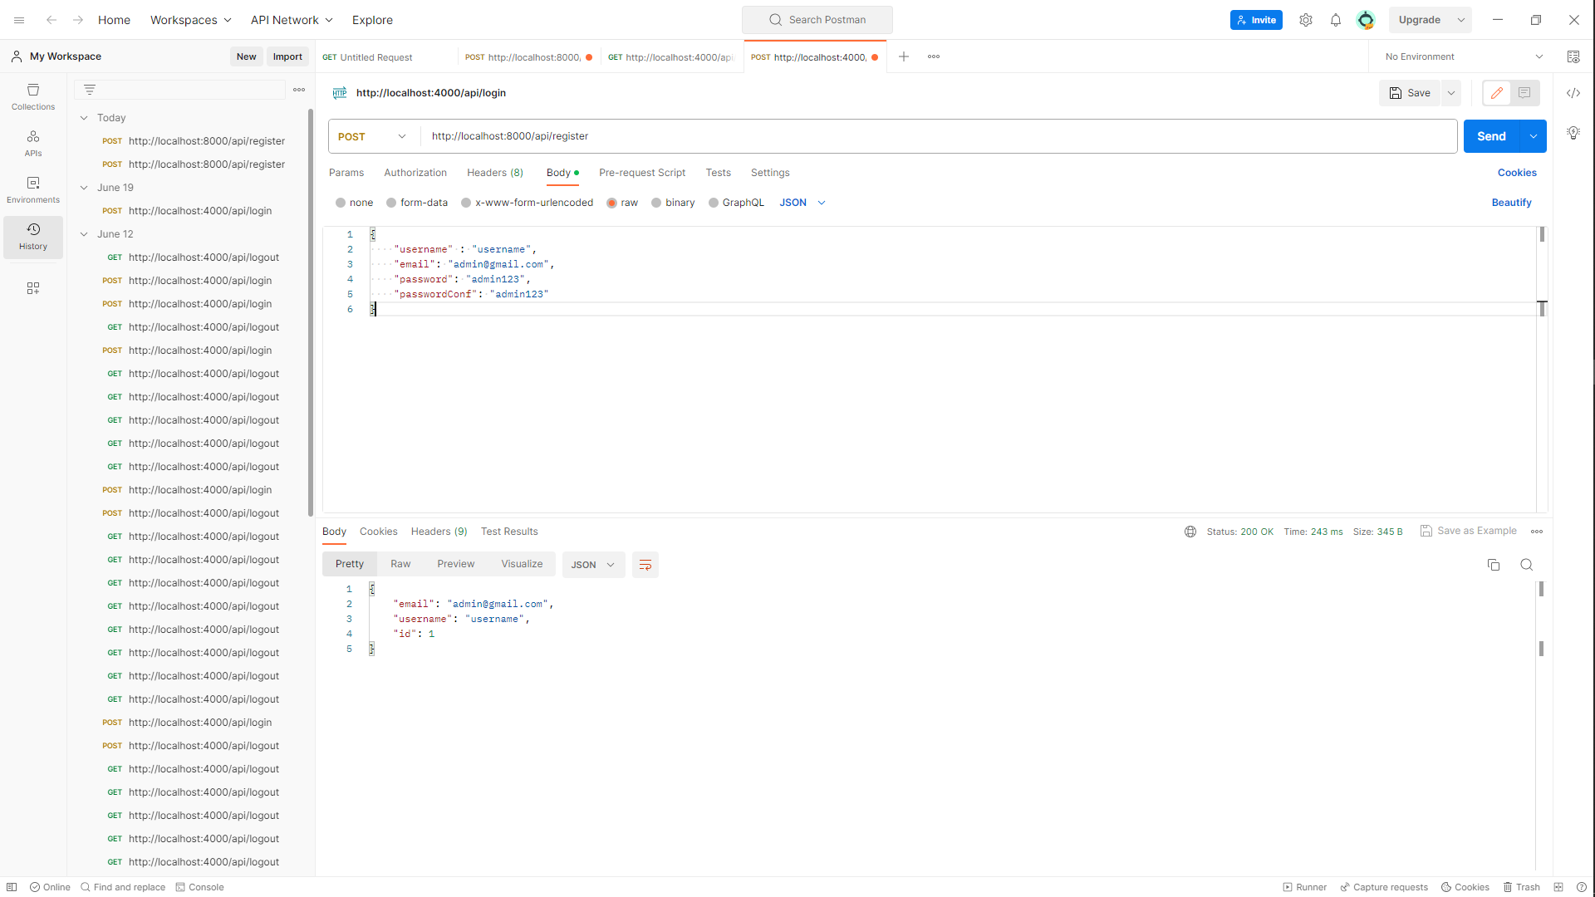Select the Headers tab with count 8
The width and height of the screenshot is (1595, 897).
[x=495, y=172]
